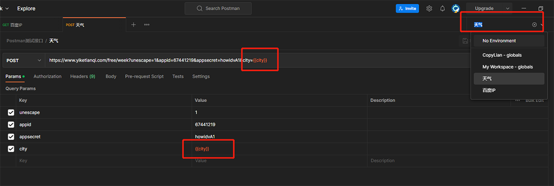Click the howidvA1 value cell
This screenshot has width=554, height=186.
click(x=279, y=137)
